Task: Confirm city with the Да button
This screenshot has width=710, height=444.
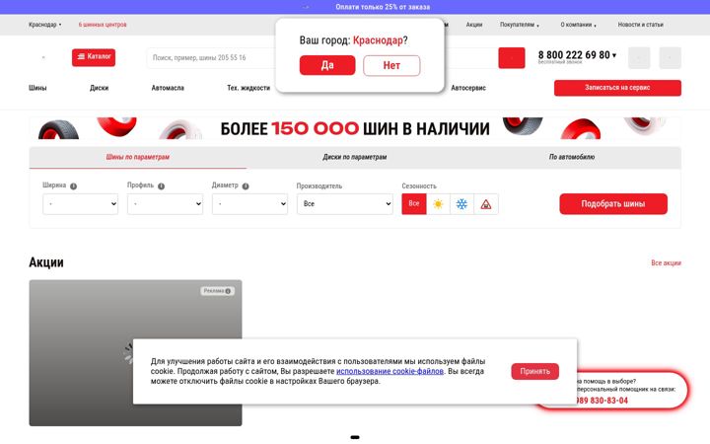Action: tap(327, 65)
